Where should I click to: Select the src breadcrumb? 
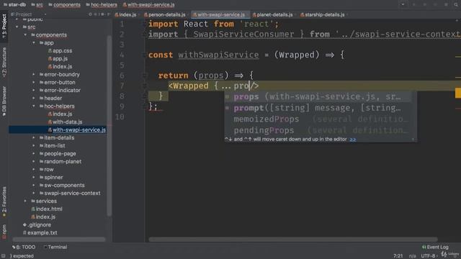point(37,5)
